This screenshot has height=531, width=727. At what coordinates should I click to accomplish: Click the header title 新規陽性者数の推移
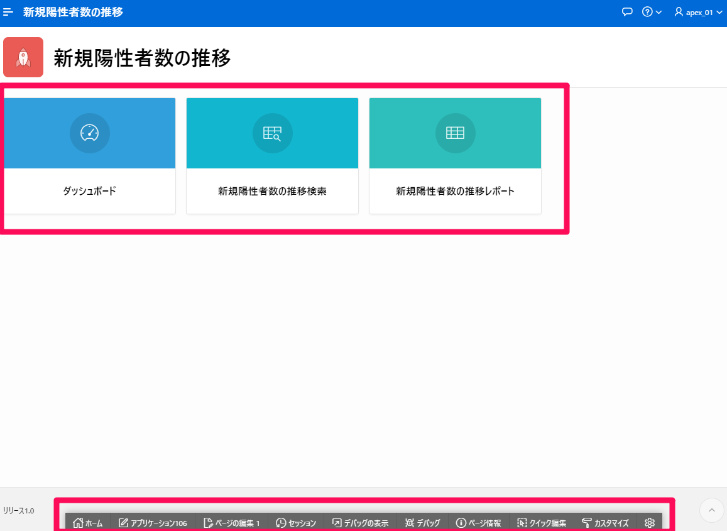tap(73, 12)
